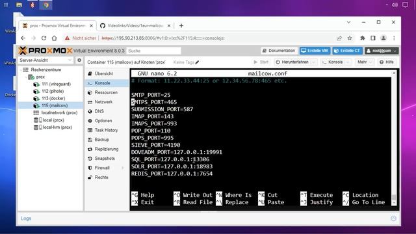Open browser profile icon

tap(383, 38)
